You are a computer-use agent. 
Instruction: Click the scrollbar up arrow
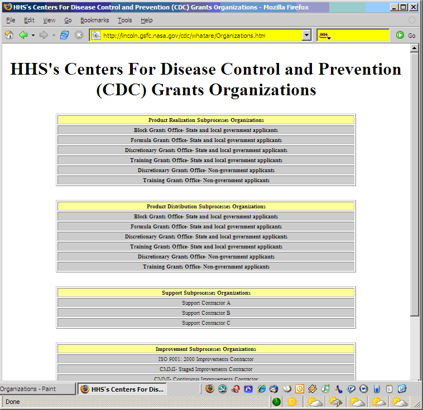(414, 48)
